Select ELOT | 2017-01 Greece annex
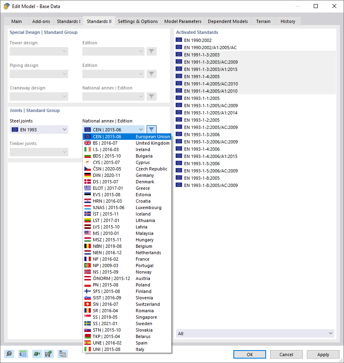The image size is (344, 363). (127, 188)
